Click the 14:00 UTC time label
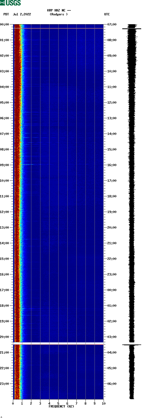 pyautogui.click(x=112, y=134)
